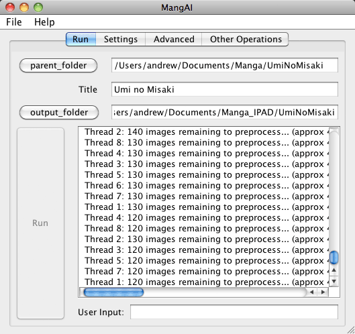This screenshot has height=334, width=355.
Task: Click log line 'Thread 2: 130 images remaining'
Action: pyautogui.click(x=207, y=239)
